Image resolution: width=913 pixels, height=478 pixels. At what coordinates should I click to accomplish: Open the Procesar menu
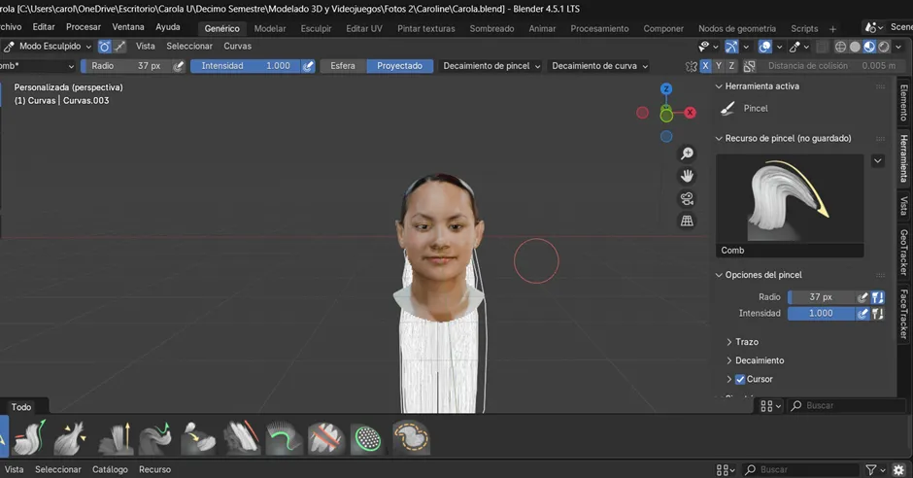pos(83,27)
